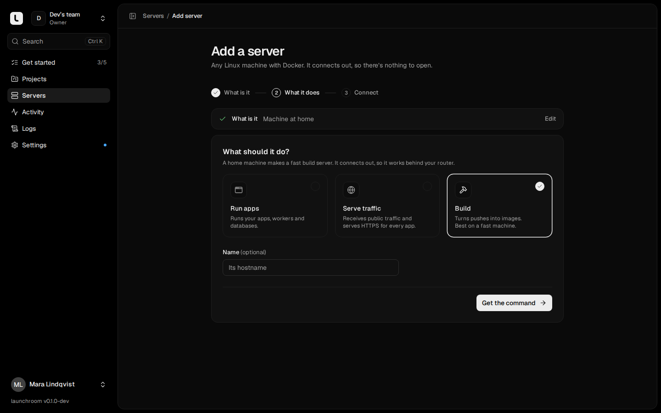The height and width of the screenshot is (413, 661).
Task: Open Get started in sidebar
Action: (x=59, y=62)
